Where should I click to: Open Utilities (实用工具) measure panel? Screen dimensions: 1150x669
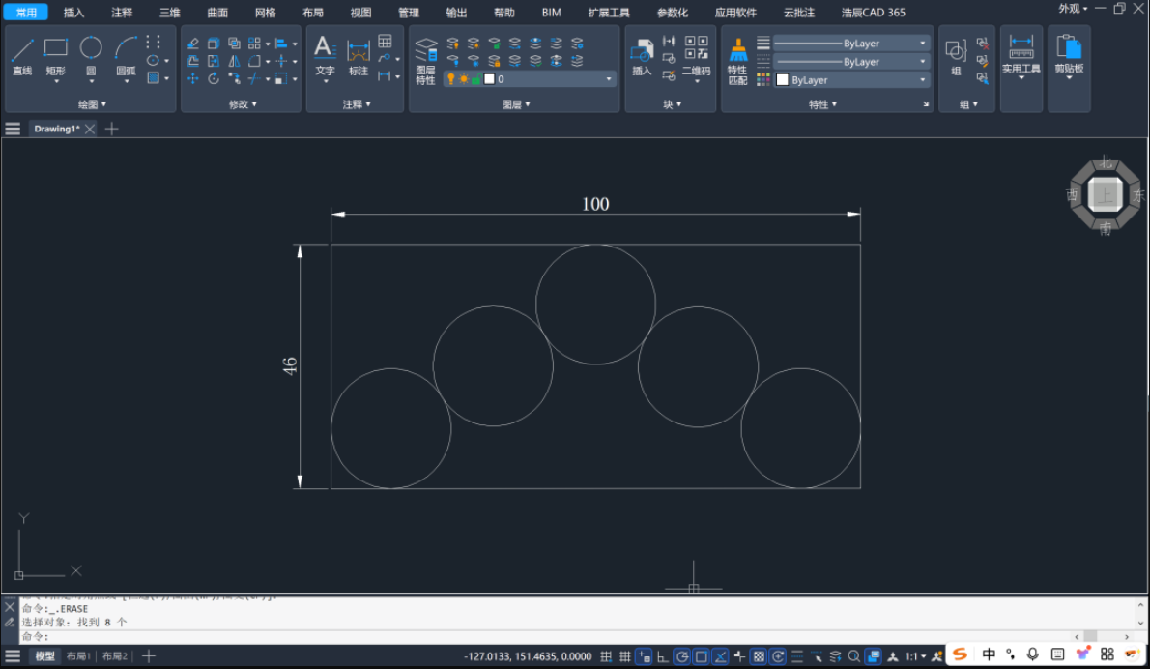[x=1021, y=54]
